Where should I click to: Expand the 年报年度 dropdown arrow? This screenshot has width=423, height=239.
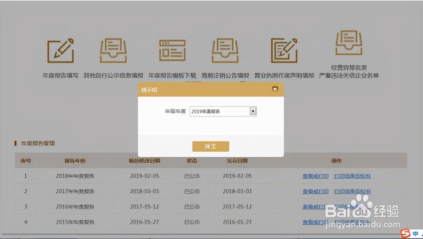(x=253, y=111)
